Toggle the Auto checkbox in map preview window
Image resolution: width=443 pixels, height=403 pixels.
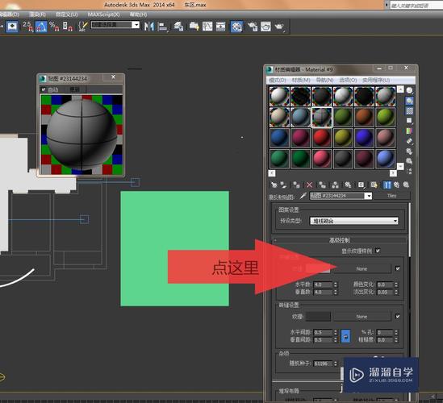44,89
